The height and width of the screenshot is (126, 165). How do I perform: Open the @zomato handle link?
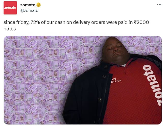click(x=29, y=10)
